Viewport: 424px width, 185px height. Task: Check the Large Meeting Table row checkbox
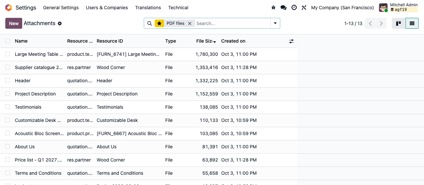(x=8, y=54)
